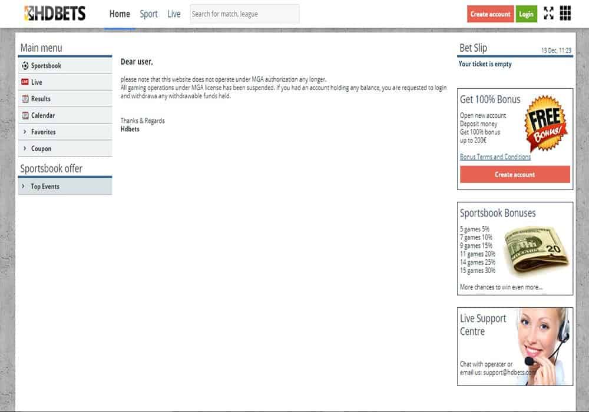Click the Results icon in the menu

coord(25,99)
